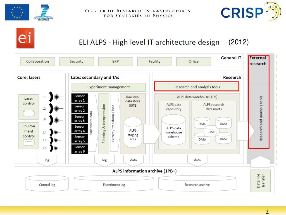The height and width of the screenshot is (215, 286).
Task: Click the Data File Transfer box
Action: coord(261,181)
